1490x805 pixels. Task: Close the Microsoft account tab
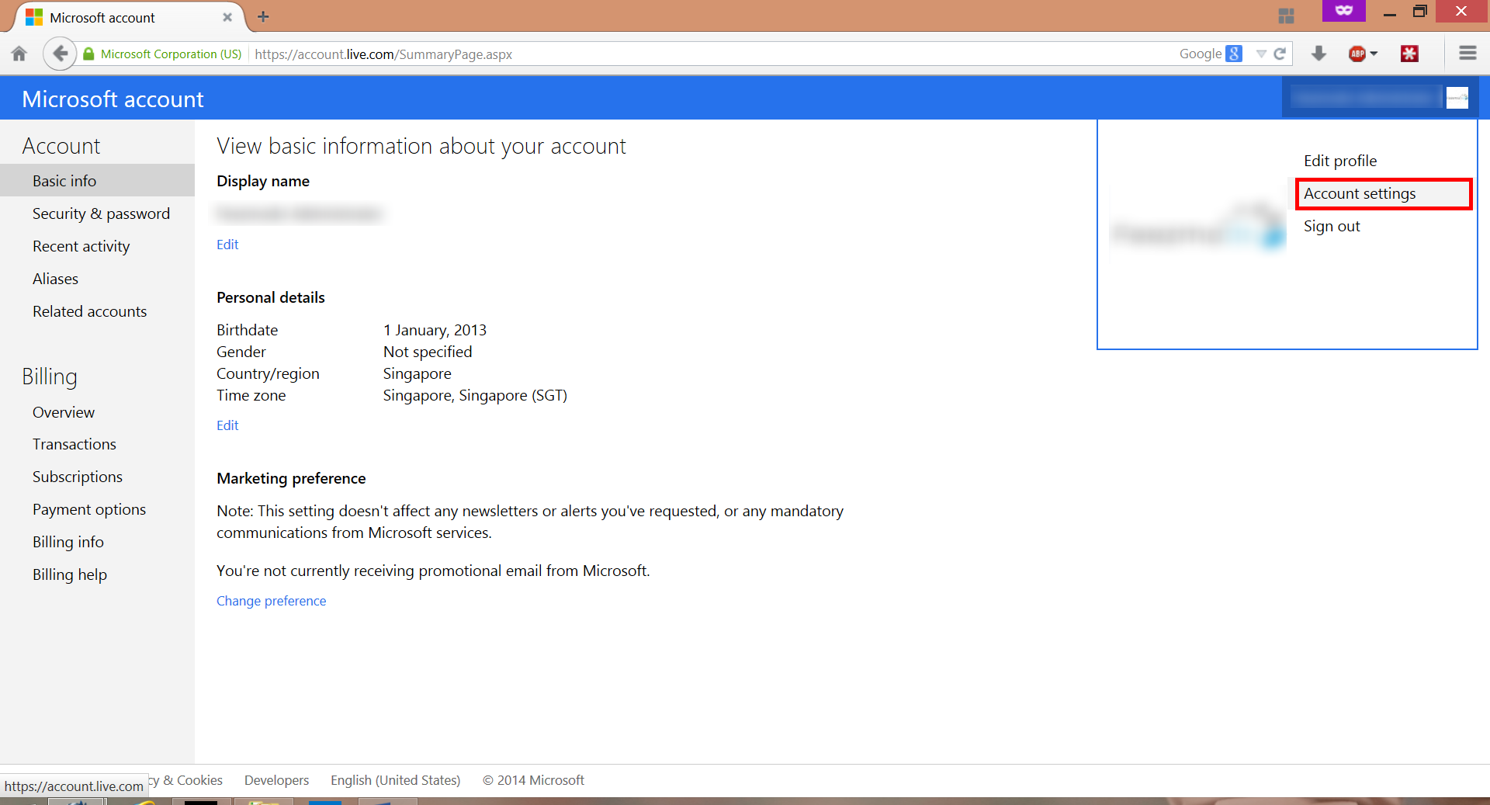click(x=227, y=17)
